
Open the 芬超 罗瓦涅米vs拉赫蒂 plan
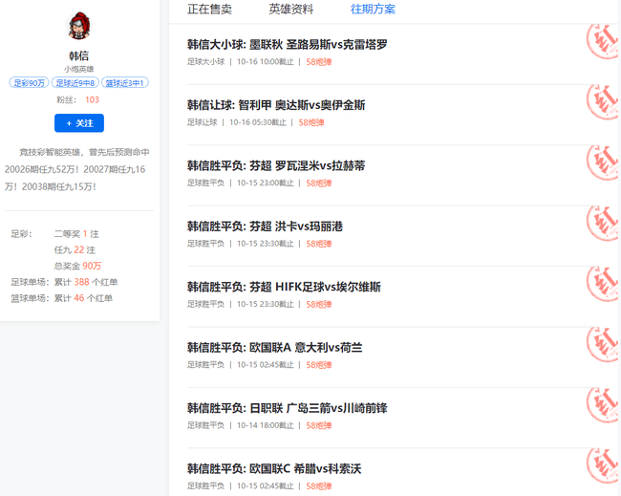[275, 166]
